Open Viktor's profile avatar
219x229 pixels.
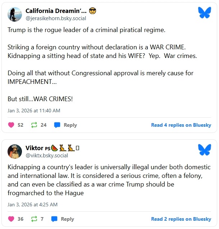tap(15, 152)
